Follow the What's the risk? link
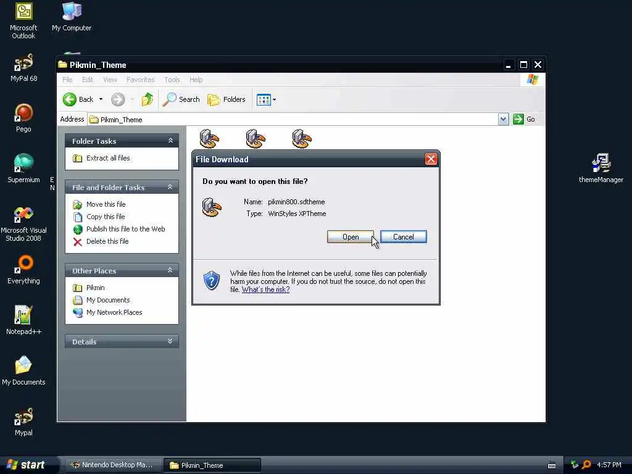This screenshot has height=474, width=632. (265, 289)
